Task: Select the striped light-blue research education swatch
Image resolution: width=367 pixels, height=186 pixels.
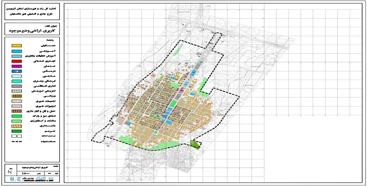Action: tap(17, 56)
